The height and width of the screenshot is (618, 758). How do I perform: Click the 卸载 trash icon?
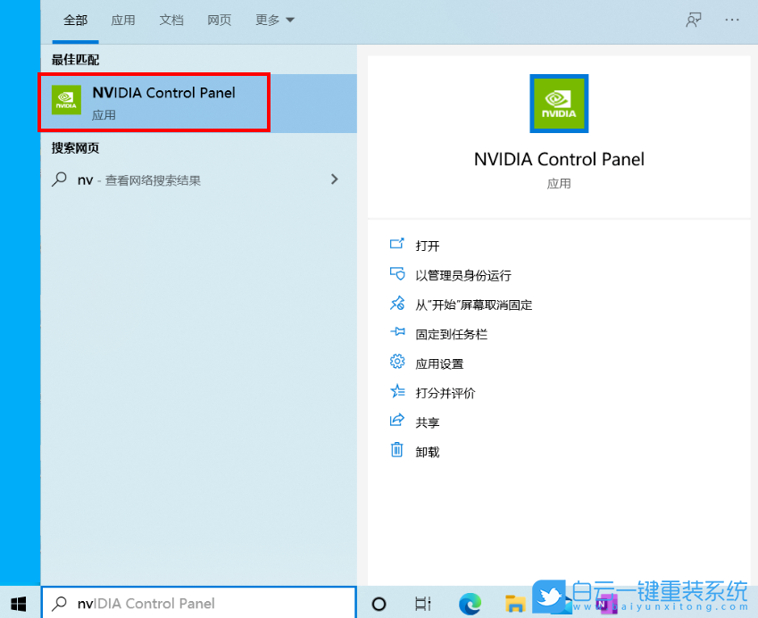point(397,451)
